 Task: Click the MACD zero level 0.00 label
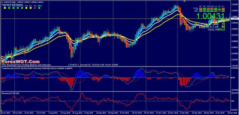point(233,78)
